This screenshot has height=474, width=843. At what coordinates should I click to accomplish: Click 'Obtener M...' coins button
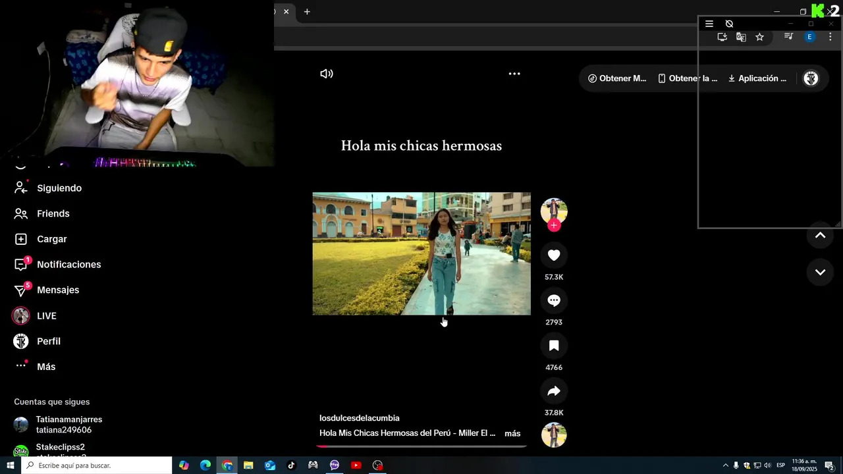point(617,78)
